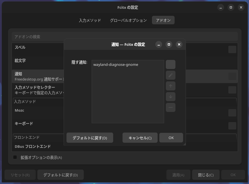Image resolution: width=249 pixels, height=184 pixels.
Task: Select the 絵文字 addon row
Action: point(125,63)
